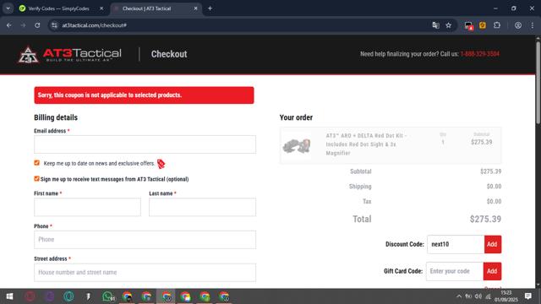Click the red tag icon beside offers

click(x=161, y=164)
